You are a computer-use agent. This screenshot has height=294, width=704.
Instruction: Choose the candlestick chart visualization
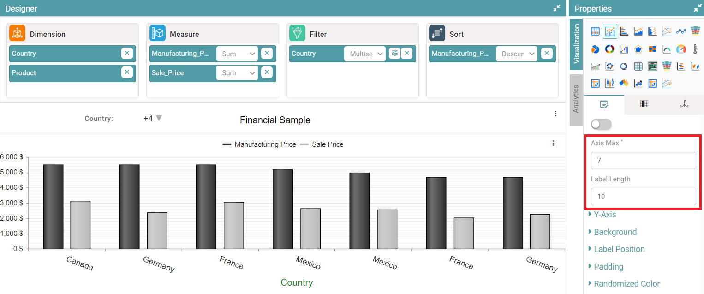[609, 84]
